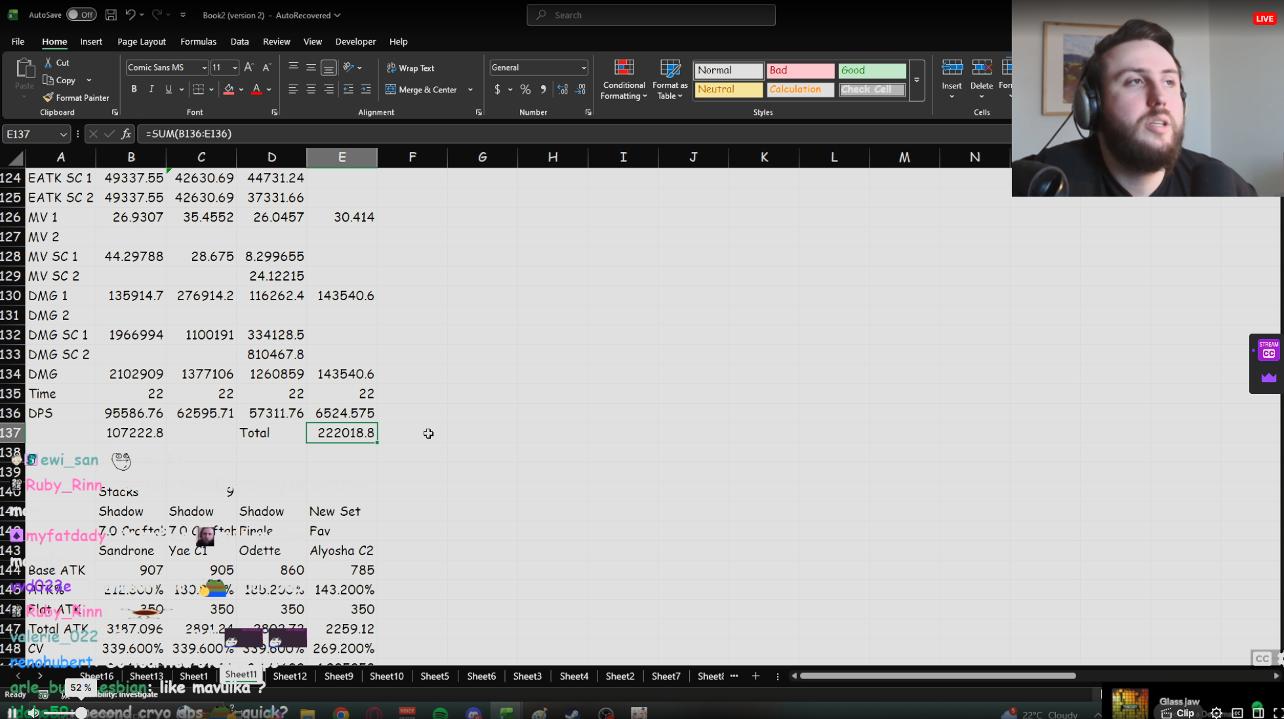Expand the General number format dropdown
Screen dimensions: 1284x719
tap(584, 68)
